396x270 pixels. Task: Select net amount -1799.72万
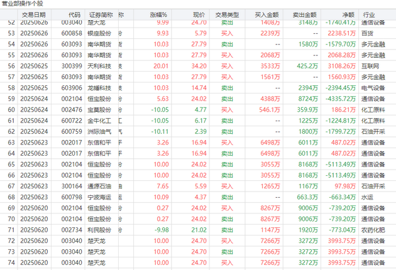tap(341, 131)
